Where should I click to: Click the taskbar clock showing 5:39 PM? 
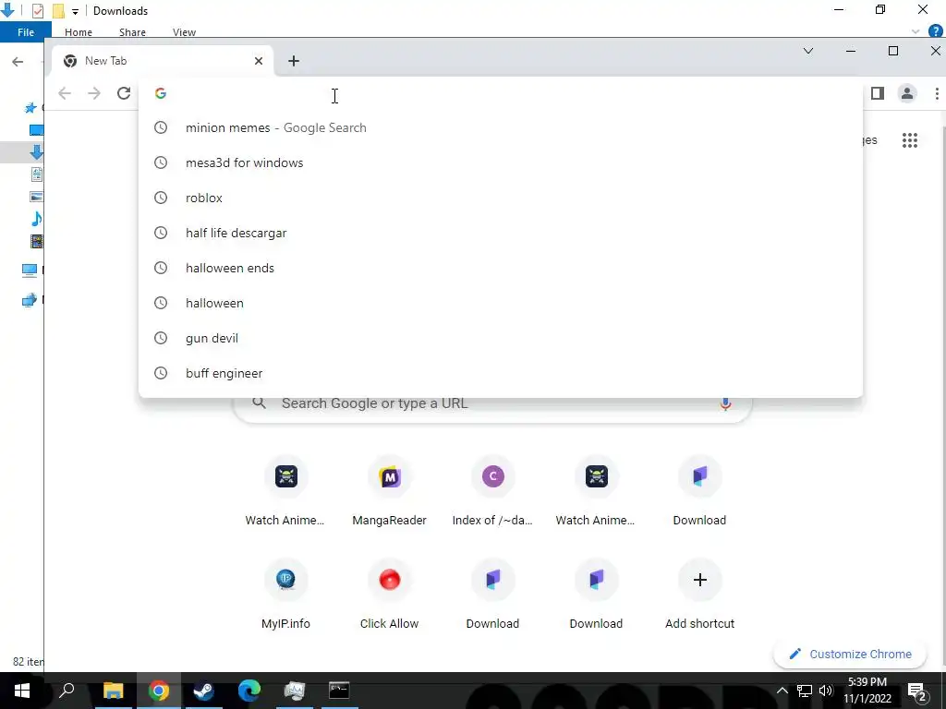tap(867, 691)
